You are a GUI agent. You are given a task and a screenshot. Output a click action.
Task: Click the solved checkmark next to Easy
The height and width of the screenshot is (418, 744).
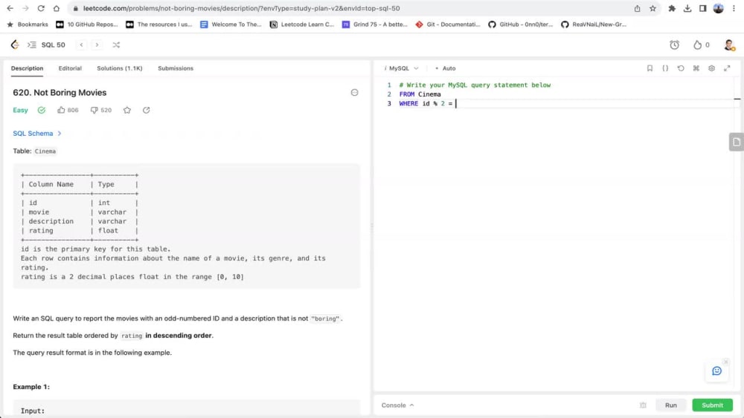click(x=42, y=110)
